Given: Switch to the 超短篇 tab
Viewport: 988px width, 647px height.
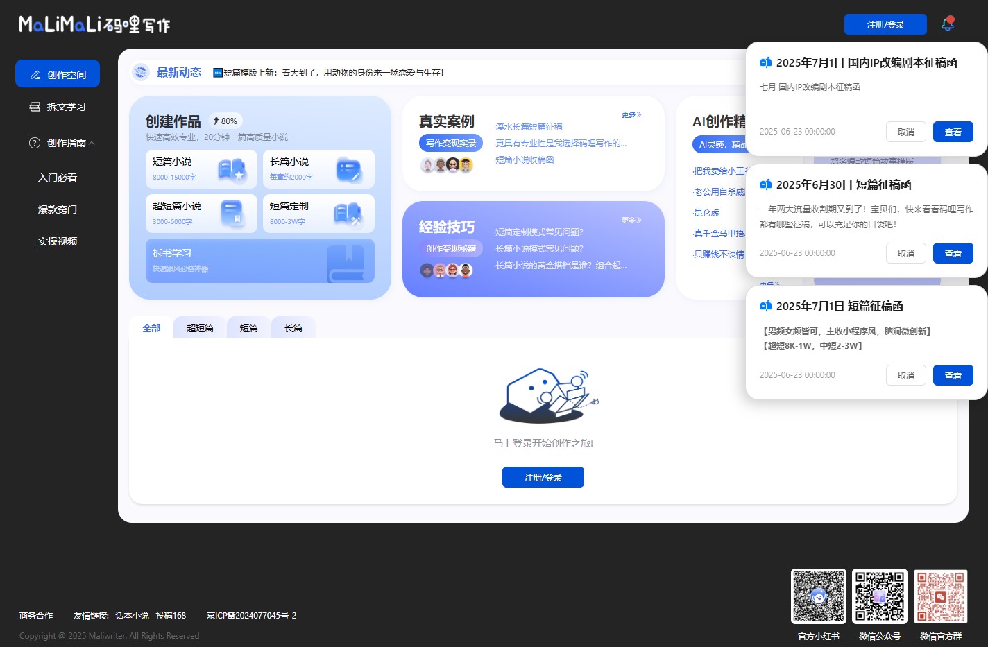Looking at the screenshot, I should click(200, 328).
